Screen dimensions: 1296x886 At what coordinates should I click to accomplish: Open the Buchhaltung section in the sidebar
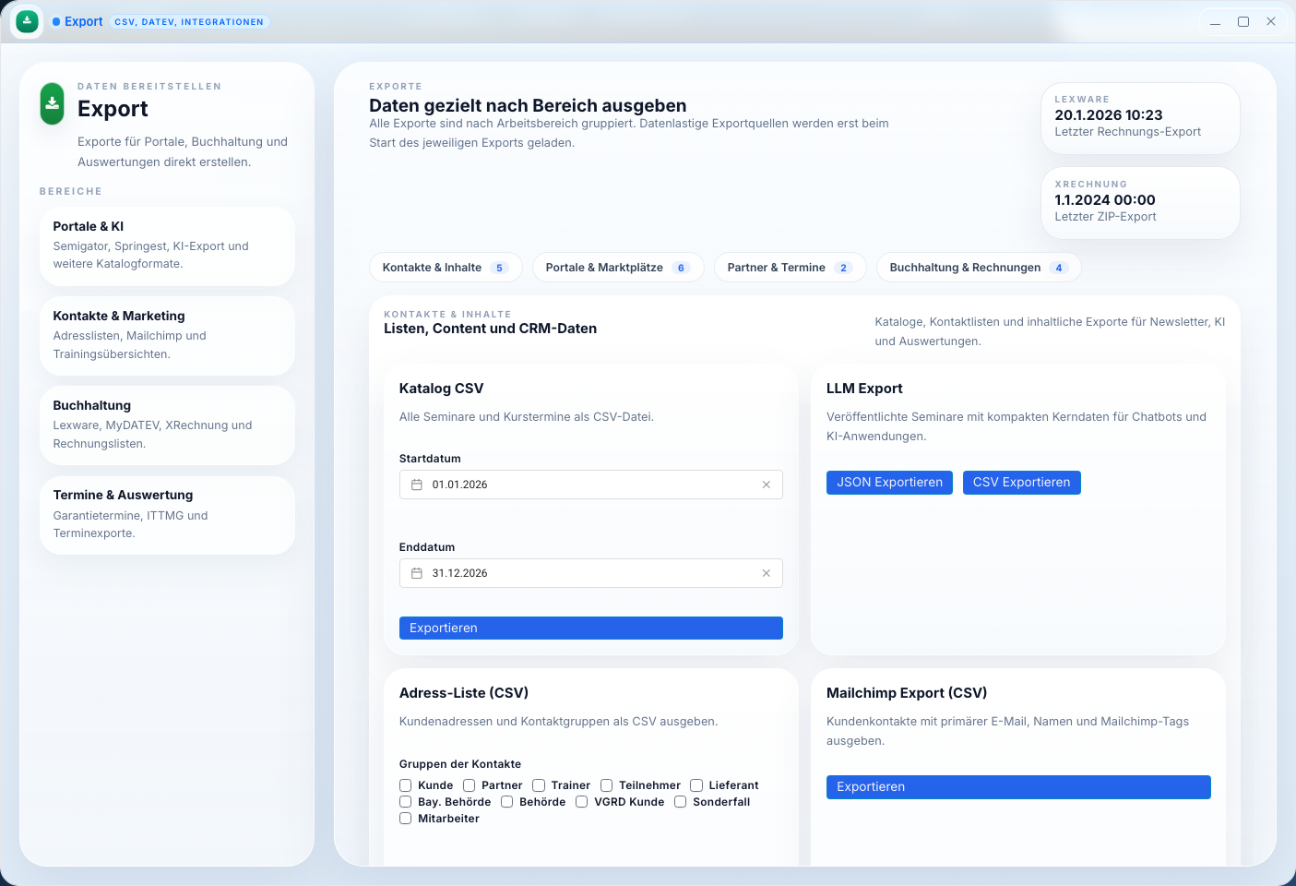click(167, 425)
